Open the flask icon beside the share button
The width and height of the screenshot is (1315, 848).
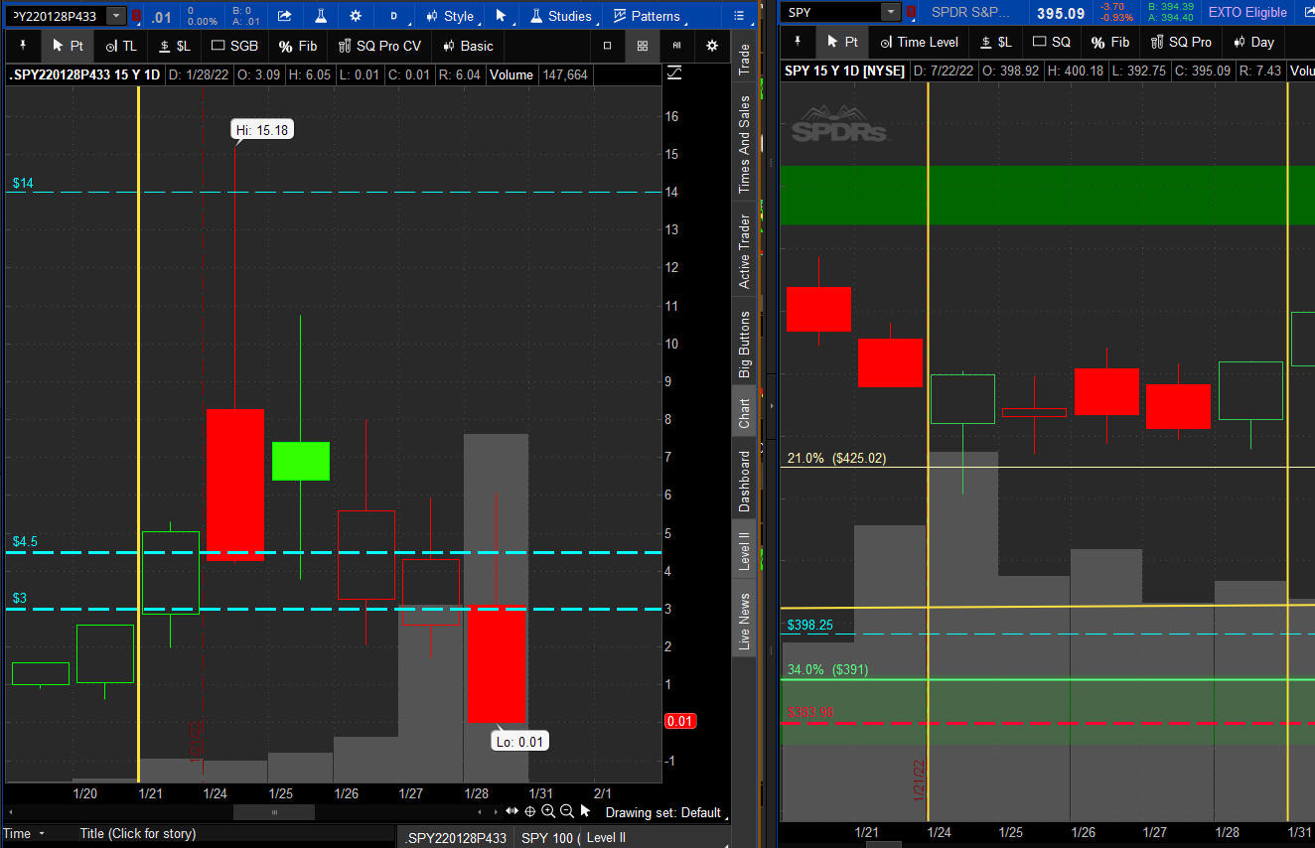(320, 16)
